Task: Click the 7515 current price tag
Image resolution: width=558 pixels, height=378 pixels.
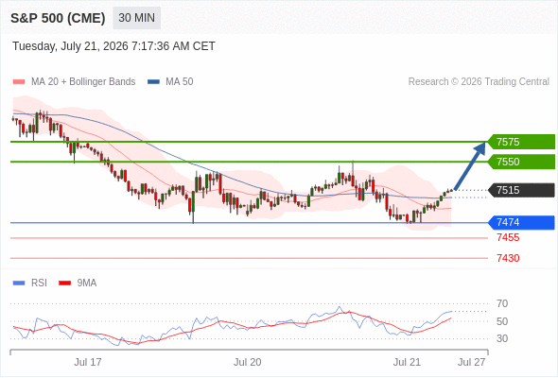Action: pyautogui.click(x=521, y=190)
